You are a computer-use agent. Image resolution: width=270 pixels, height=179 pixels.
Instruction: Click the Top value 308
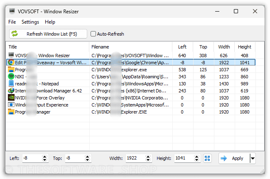pos(203,56)
